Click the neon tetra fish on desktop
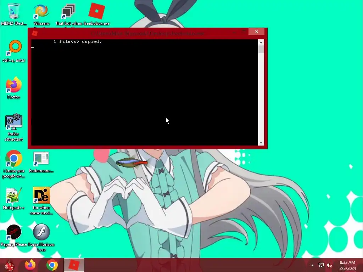 (x=132, y=163)
